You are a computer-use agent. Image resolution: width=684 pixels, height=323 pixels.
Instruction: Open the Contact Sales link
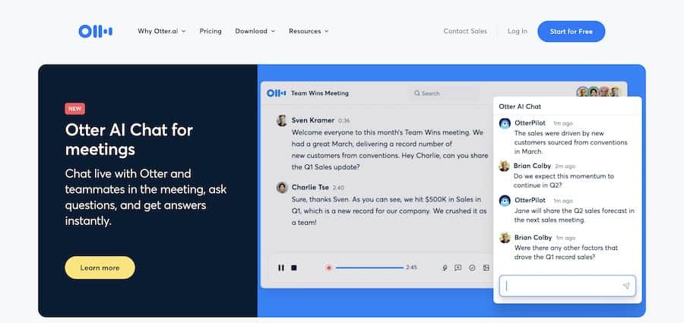point(465,31)
